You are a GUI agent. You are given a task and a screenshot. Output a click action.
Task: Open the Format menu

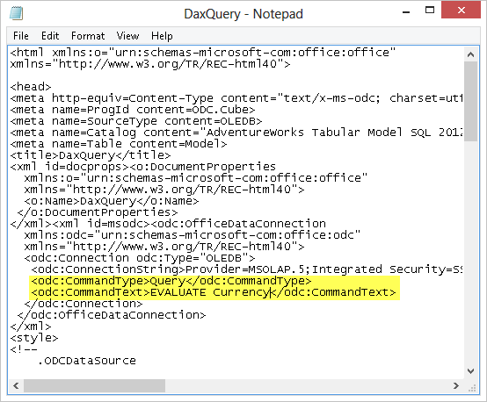(x=88, y=36)
